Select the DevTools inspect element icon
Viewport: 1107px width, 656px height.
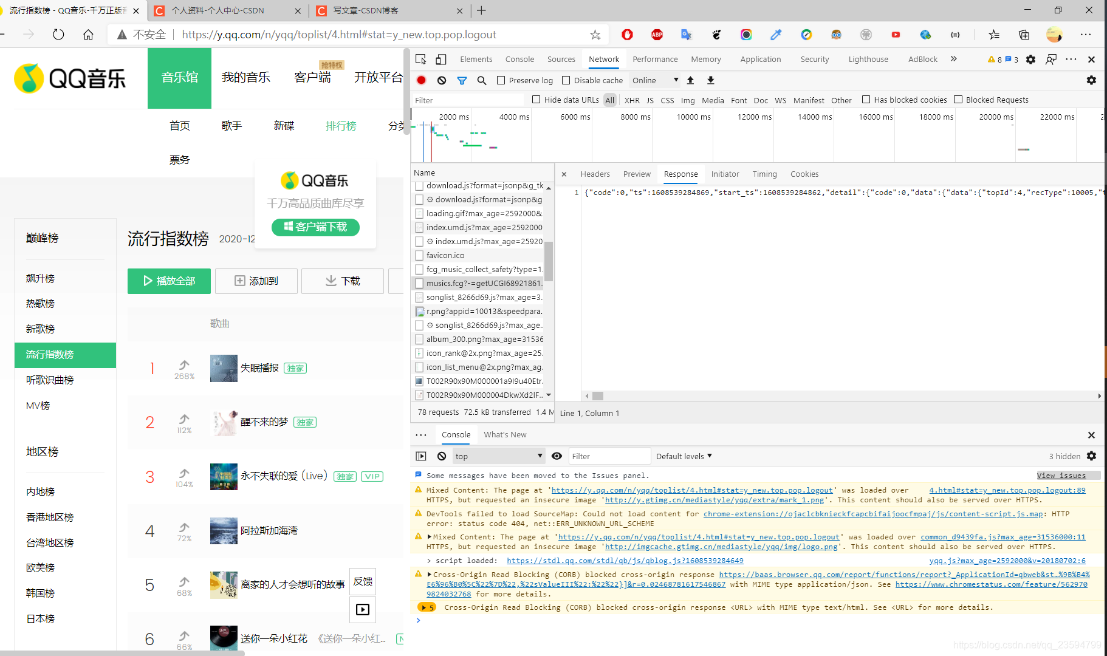[420, 59]
